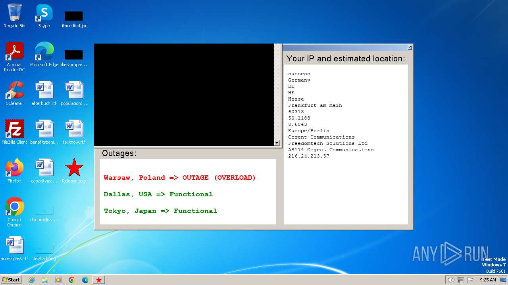
Task: Click the 'Germany' country line
Action: point(299,80)
